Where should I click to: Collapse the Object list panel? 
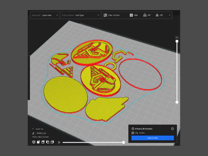(33, 129)
